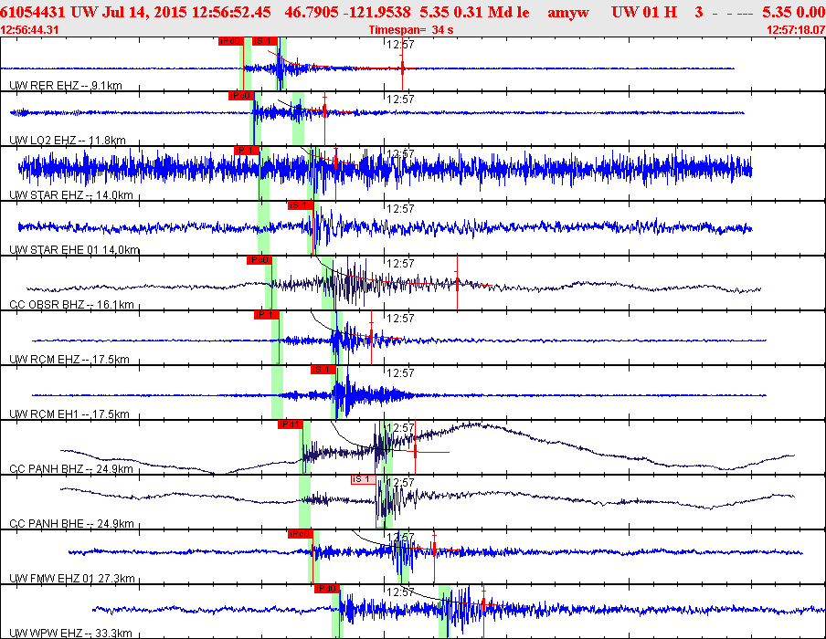Select the red coda marker on RER trace
The image size is (826, 639).
[402, 68]
